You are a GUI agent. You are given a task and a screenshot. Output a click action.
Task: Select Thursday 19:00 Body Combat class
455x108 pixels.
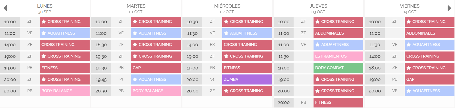coord(338,68)
